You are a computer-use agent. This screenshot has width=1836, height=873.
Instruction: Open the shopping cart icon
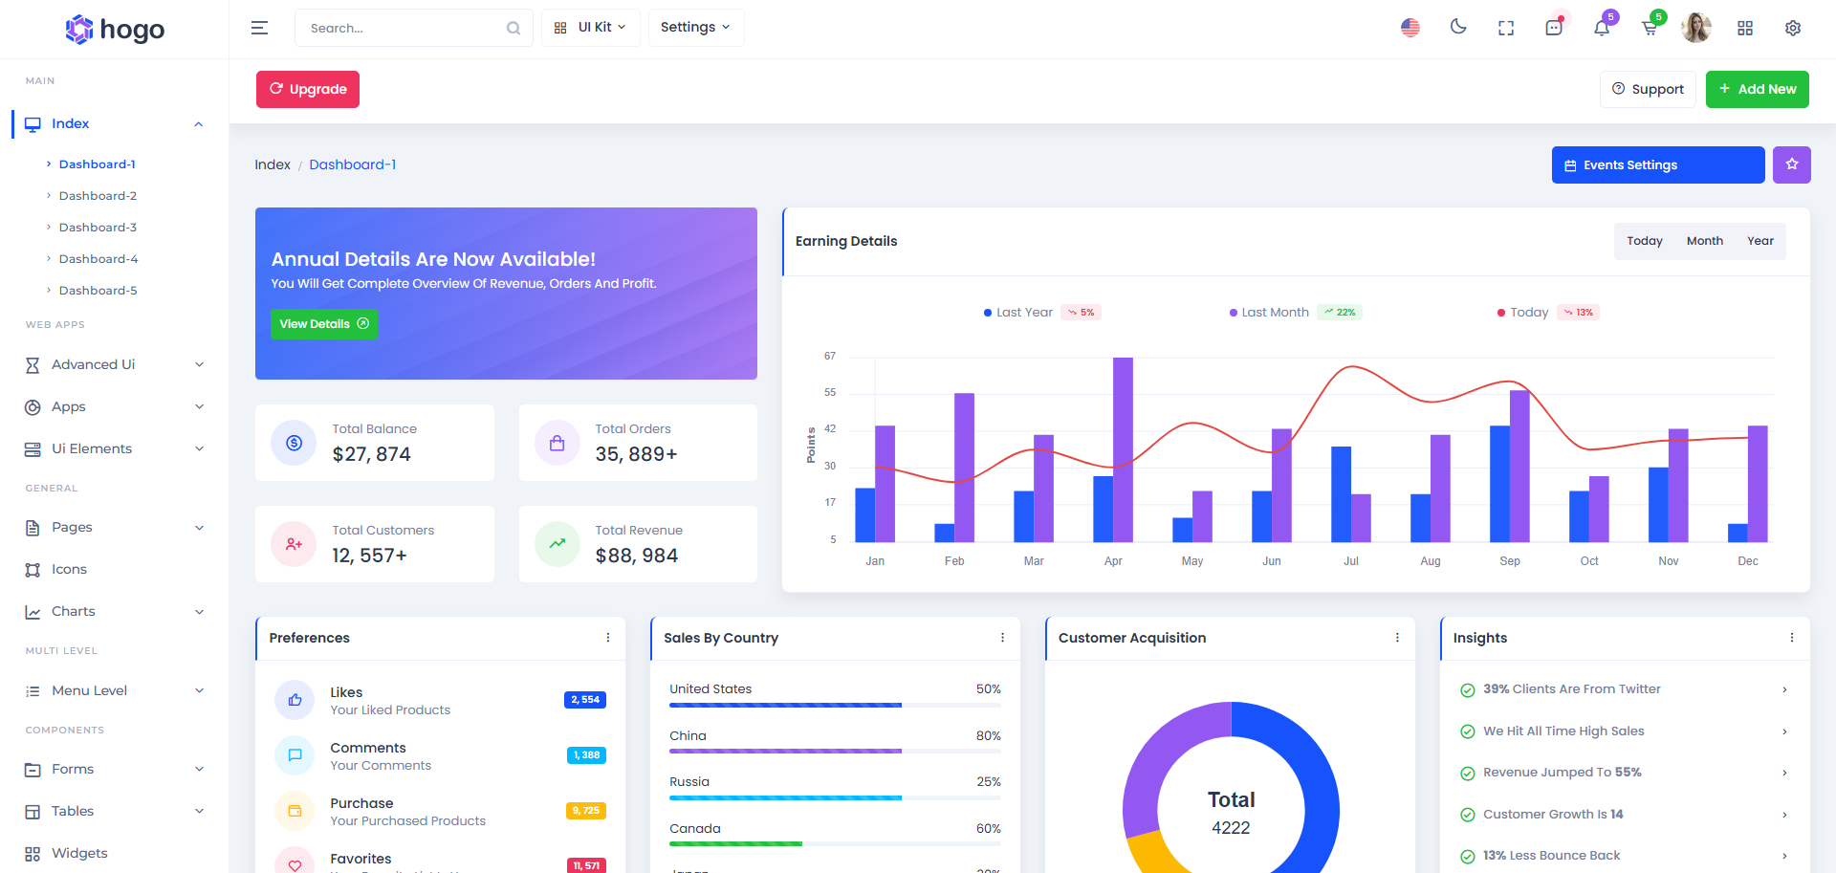(x=1650, y=28)
